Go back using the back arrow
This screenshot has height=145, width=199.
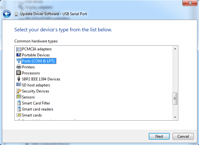tap(7, 14)
